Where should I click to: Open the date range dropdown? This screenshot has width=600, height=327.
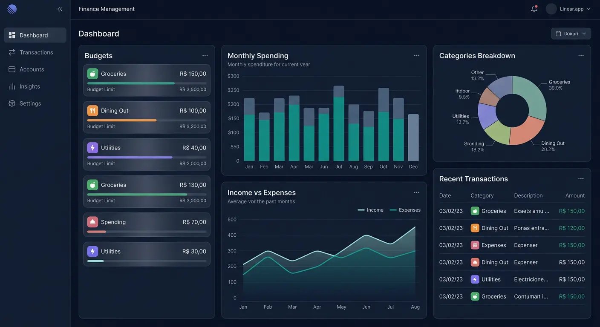571,34
